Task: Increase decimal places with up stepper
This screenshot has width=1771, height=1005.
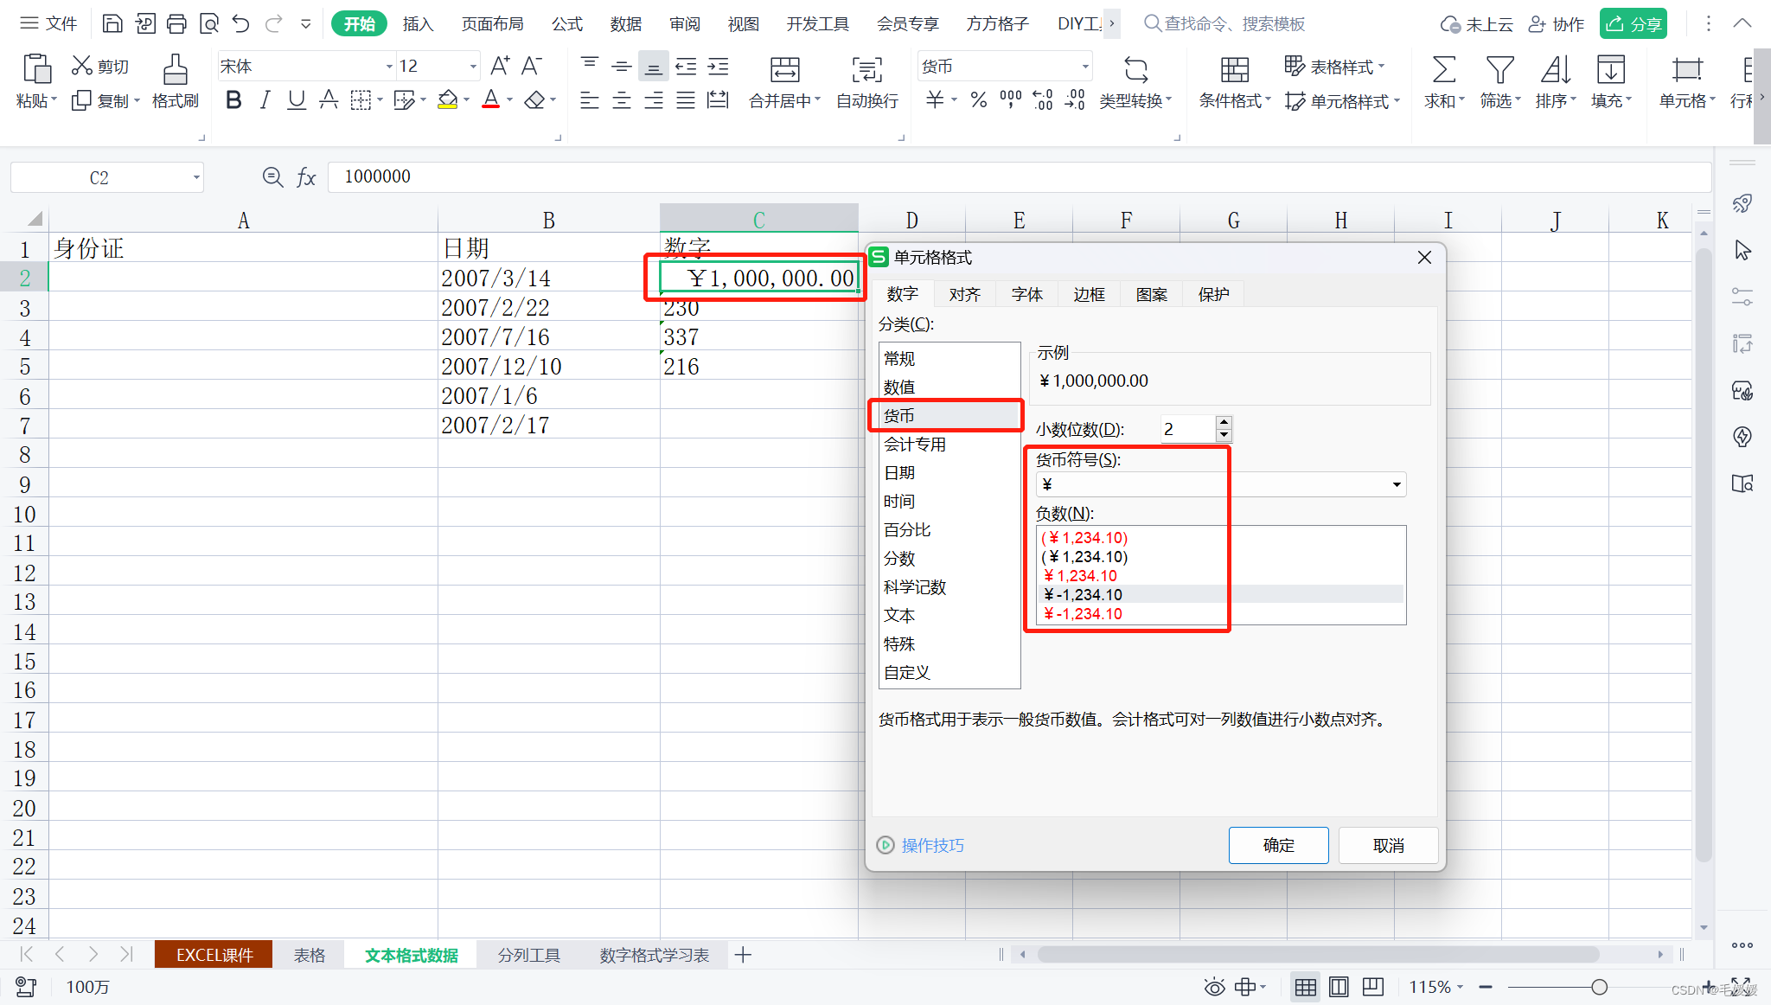Action: [x=1224, y=422]
